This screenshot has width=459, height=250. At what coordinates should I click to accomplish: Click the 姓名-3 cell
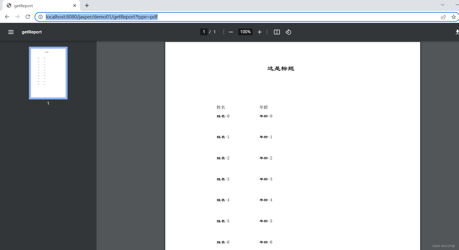[x=223, y=179]
